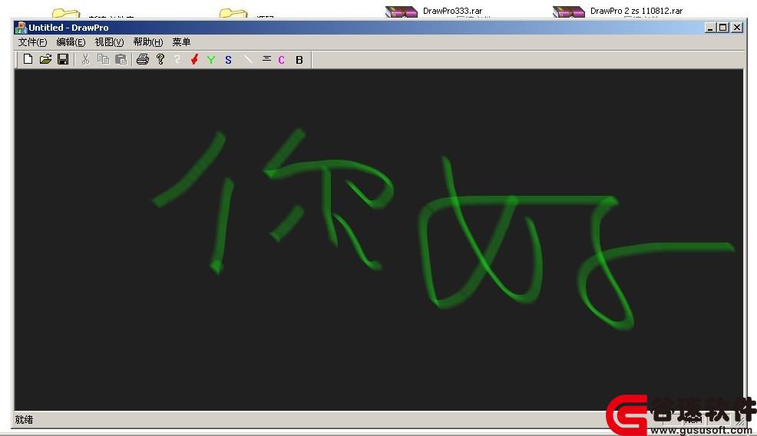Click the black B toolbar button

pyautogui.click(x=299, y=59)
